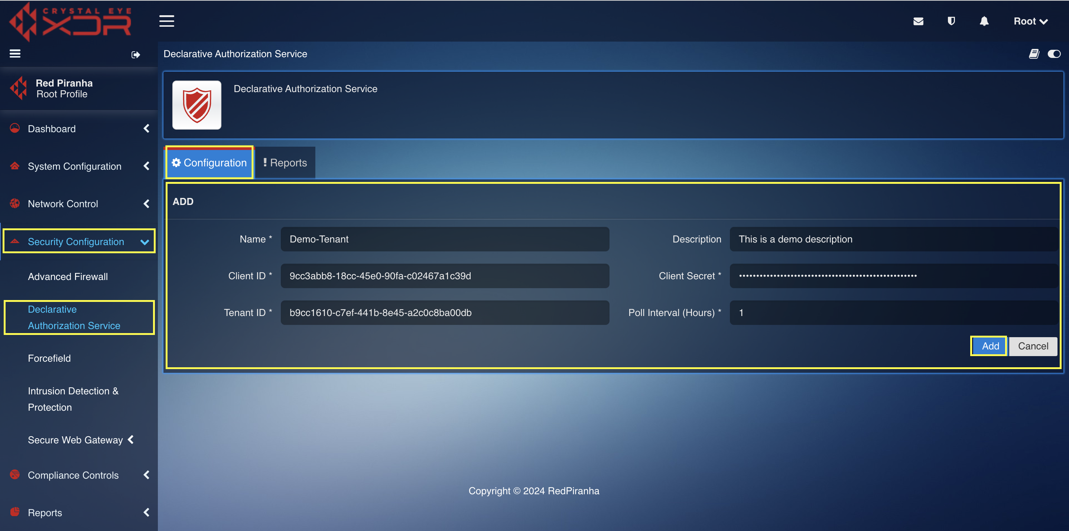The height and width of the screenshot is (531, 1069).
Task: Click the Cancel button
Action: tap(1033, 346)
